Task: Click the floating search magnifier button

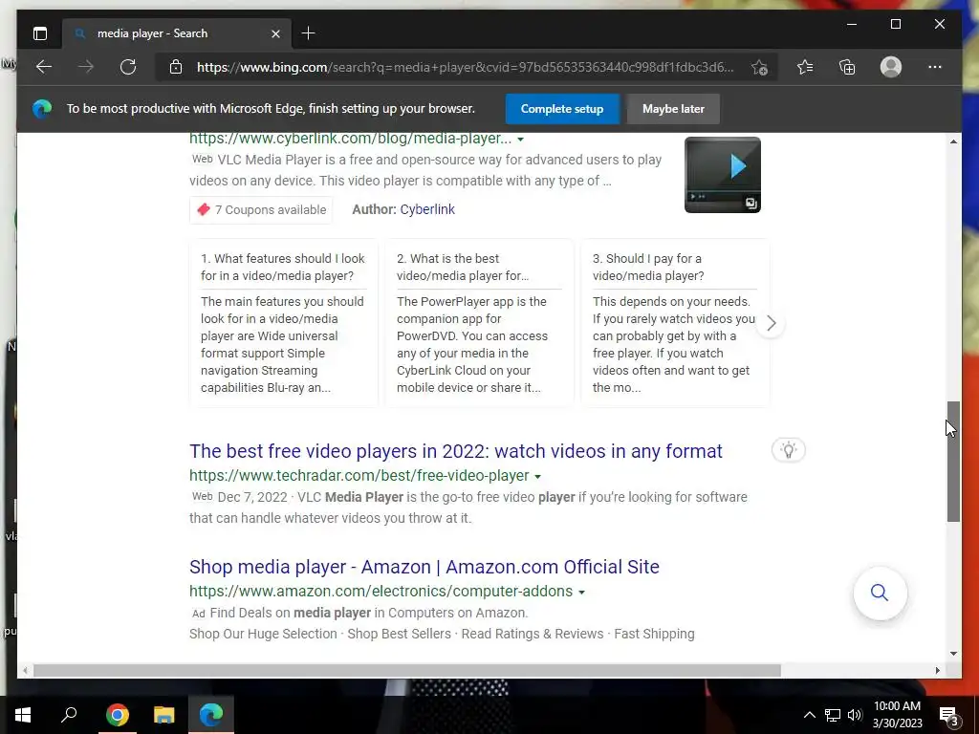Action: (880, 593)
